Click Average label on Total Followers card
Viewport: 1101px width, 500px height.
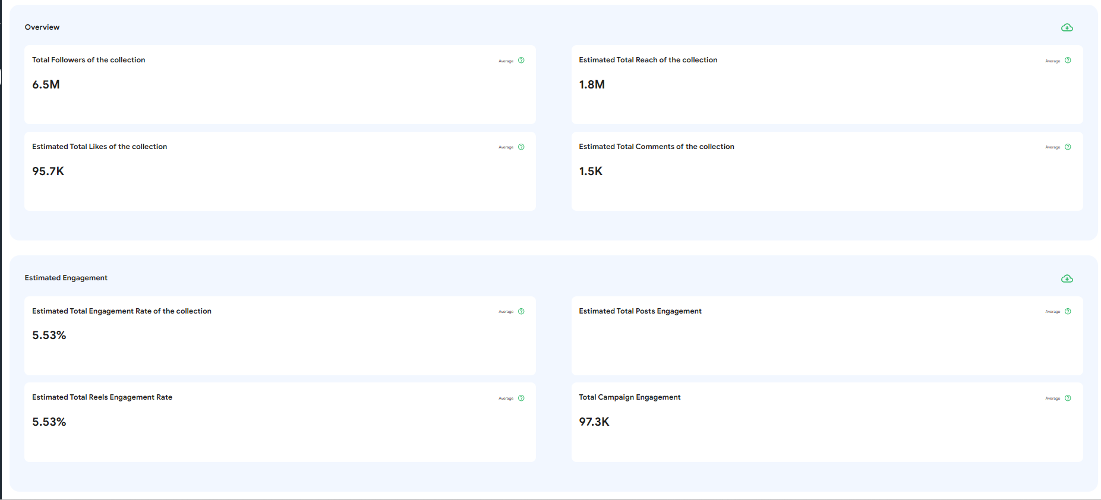tap(506, 61)
